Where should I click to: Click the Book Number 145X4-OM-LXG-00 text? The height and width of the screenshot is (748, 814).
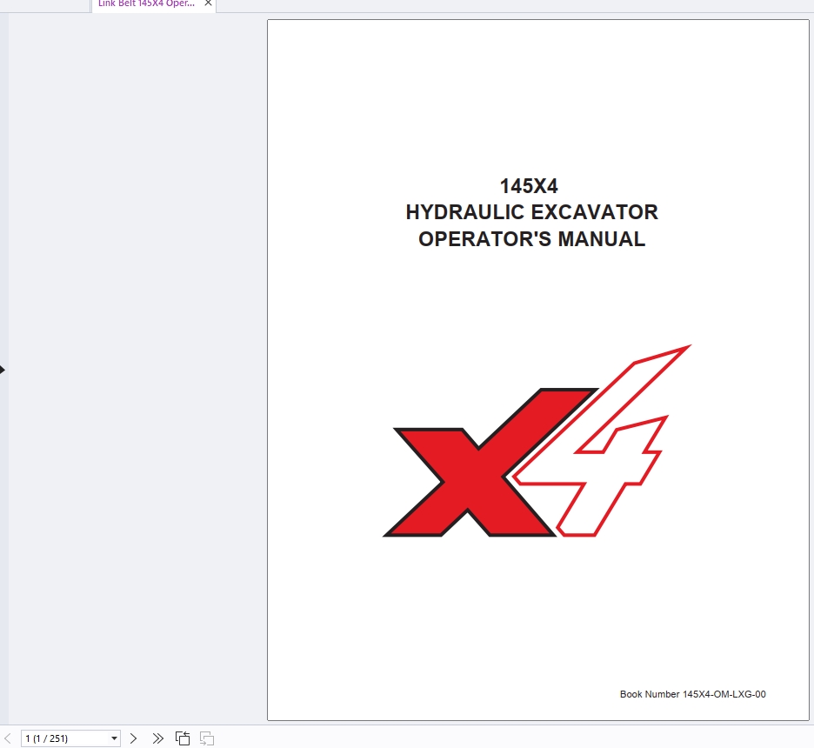click(x=692, y=695)
